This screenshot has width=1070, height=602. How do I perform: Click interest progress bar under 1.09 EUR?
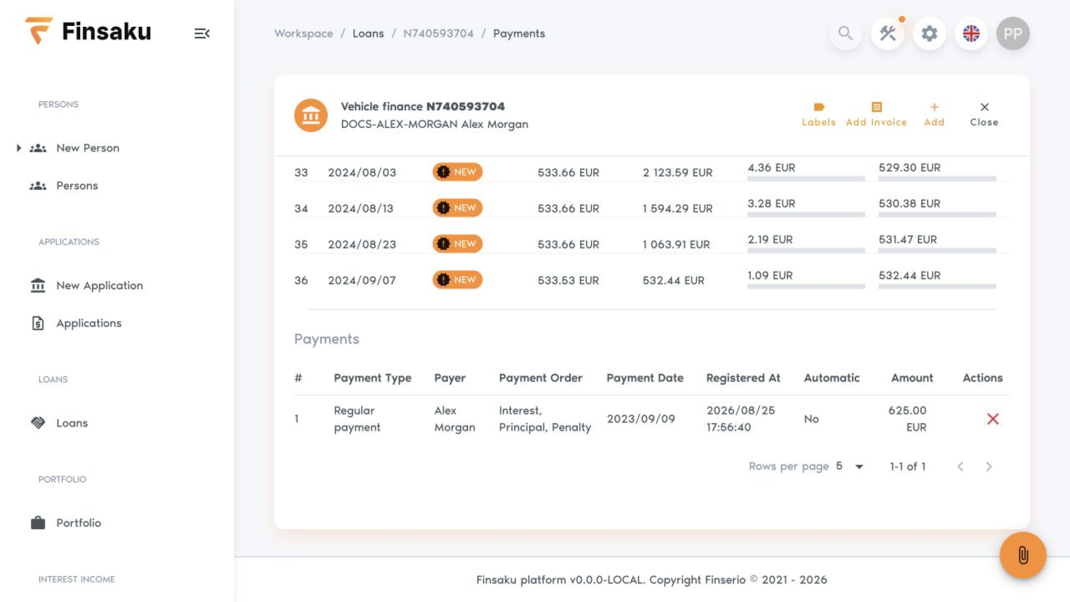(x=806, y=286)
